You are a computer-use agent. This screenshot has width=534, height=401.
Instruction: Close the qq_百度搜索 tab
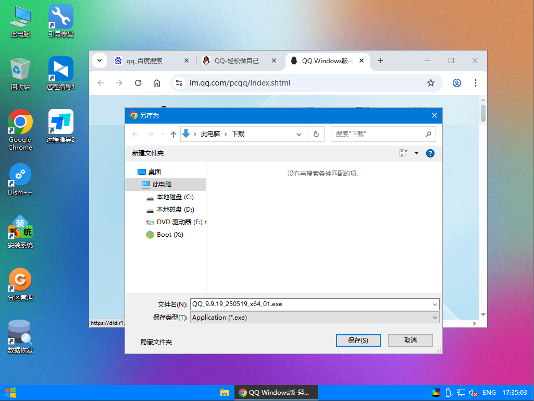pos(187,60)
